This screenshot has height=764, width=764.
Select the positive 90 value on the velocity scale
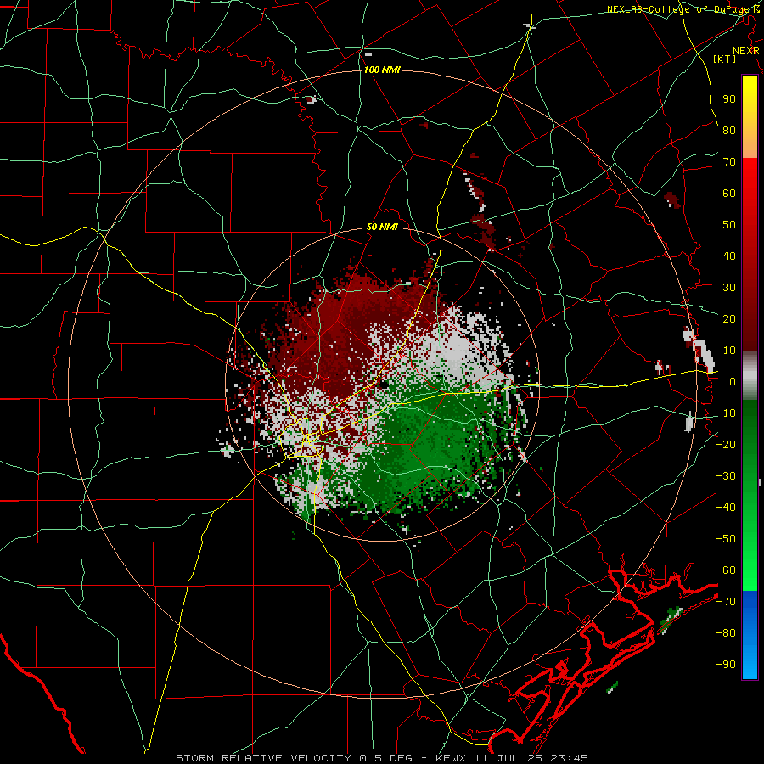(729, 99)
